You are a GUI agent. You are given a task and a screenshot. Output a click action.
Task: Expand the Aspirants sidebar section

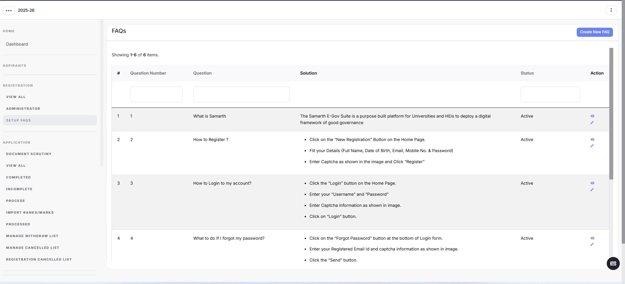tap(15, 65)
